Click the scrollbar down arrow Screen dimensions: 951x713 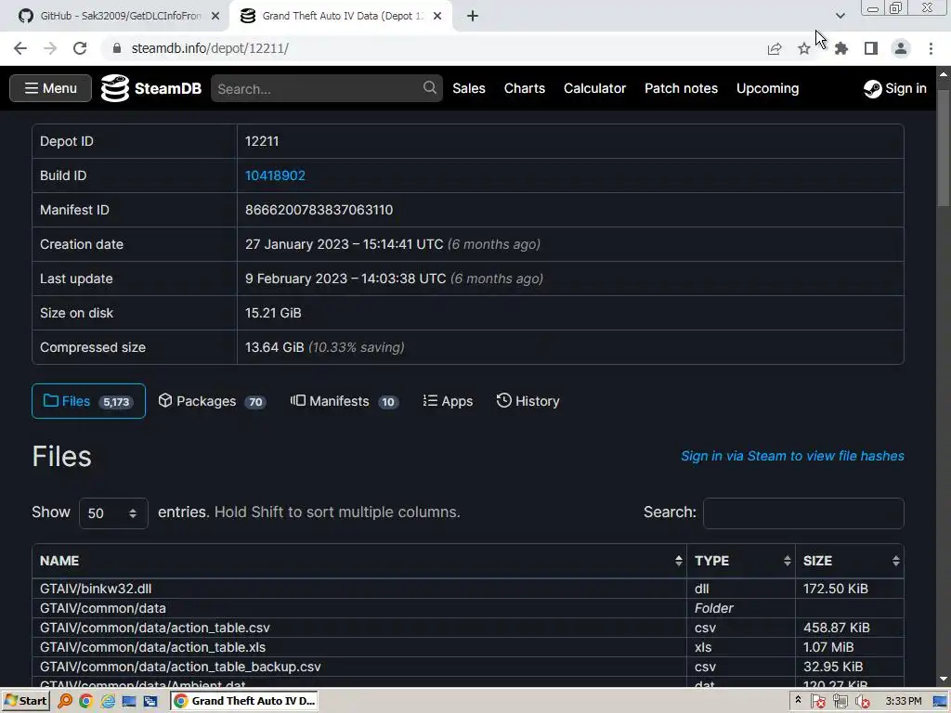(x=944, y=679)
